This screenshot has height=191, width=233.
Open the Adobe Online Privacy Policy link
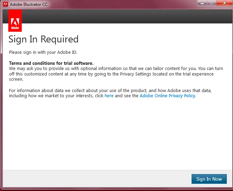pyautogui.click(x=167, y=96)
